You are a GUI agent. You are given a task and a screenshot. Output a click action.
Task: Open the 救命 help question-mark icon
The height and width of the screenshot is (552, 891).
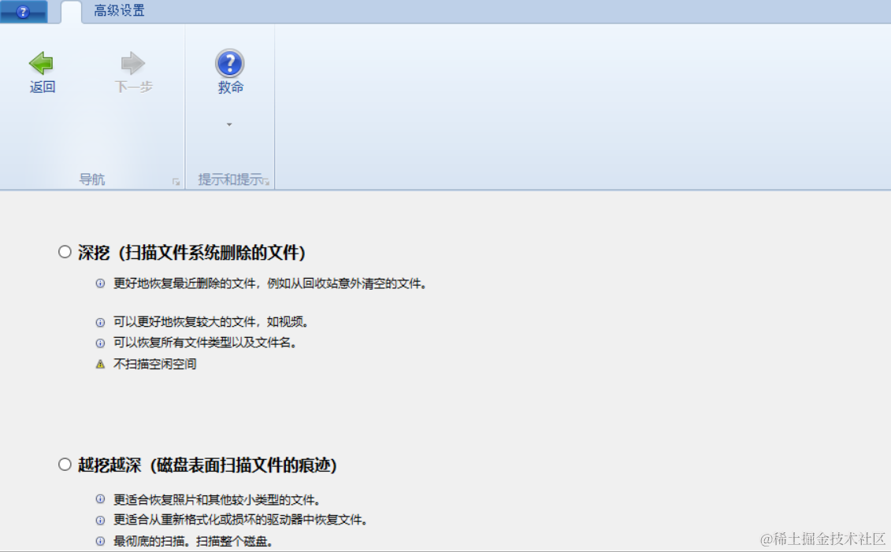229,63
